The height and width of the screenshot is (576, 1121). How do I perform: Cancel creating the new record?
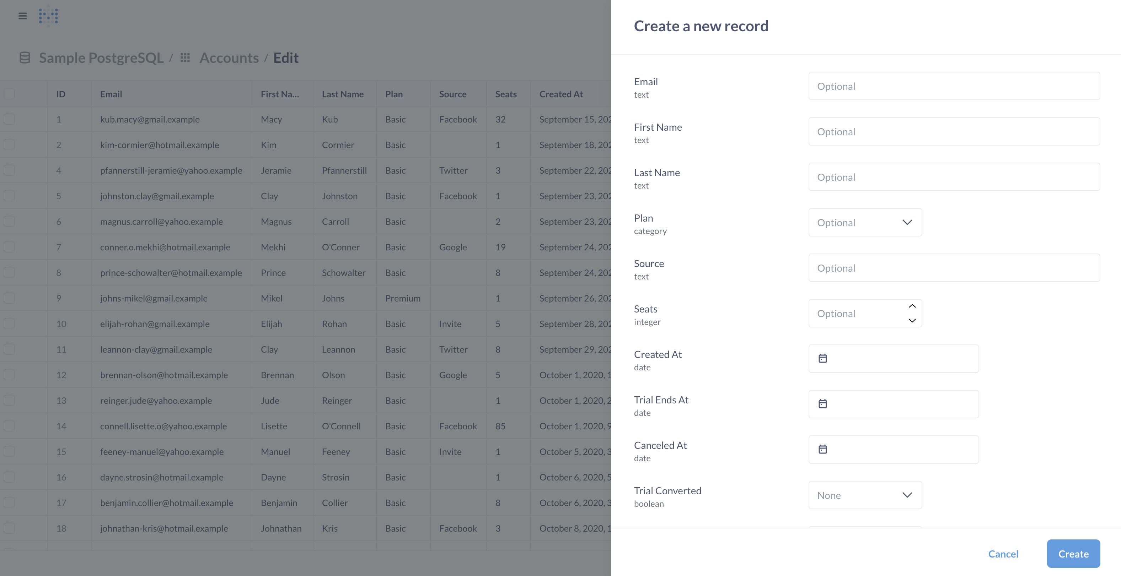click(1003, 553)
